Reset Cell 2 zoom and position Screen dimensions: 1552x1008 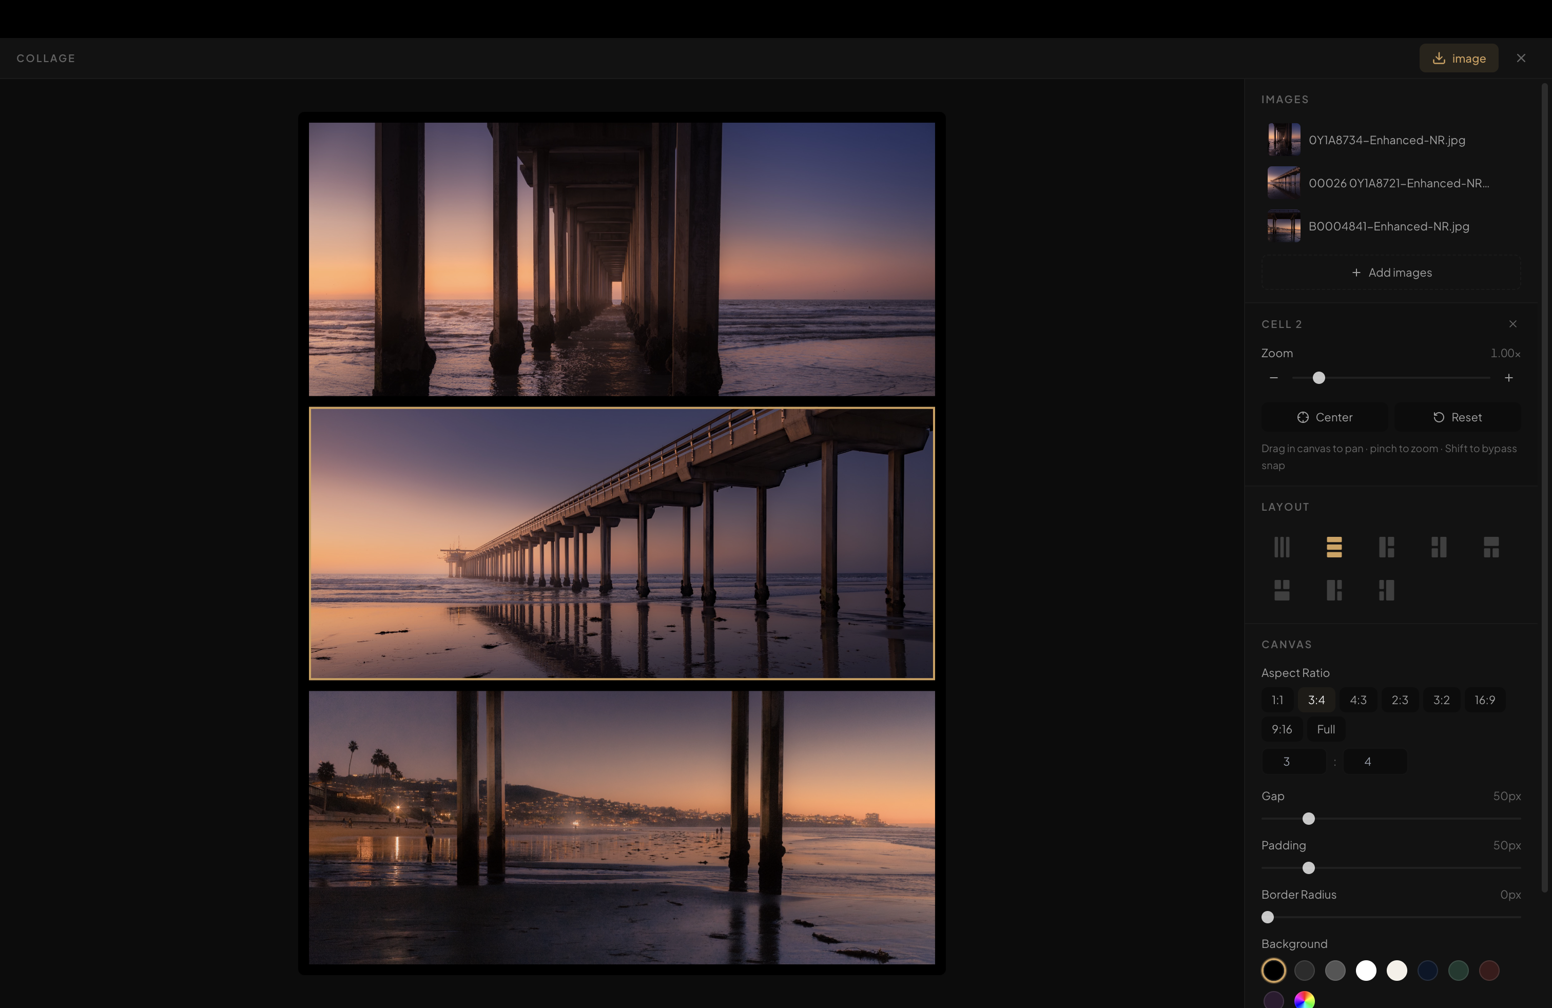[1458, 417]
